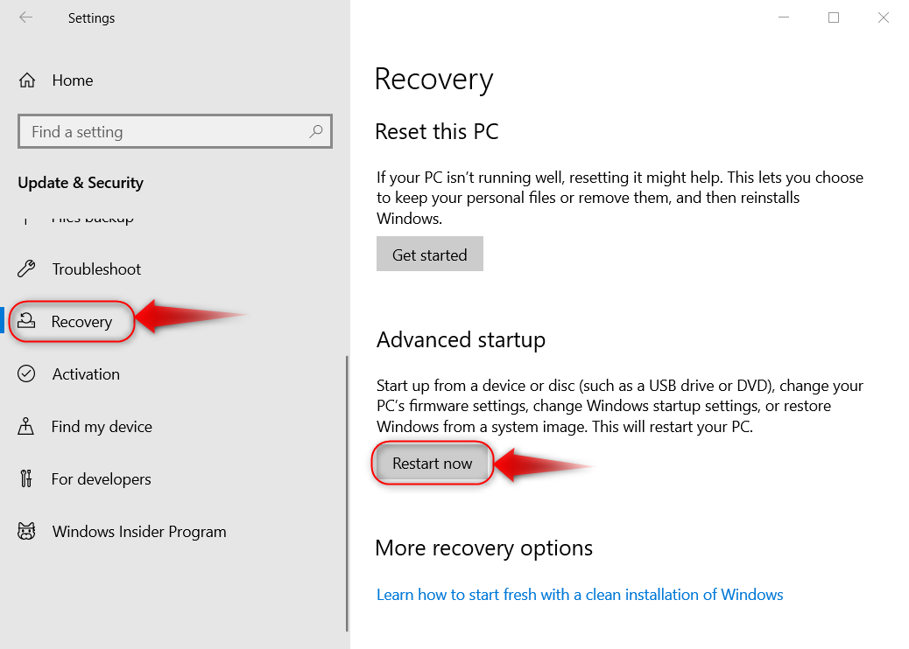Click the Find my device person icon
Viewport: 909px width, 649px height.
point(27,427)
